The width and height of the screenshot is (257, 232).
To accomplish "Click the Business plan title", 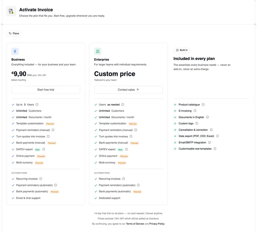I will coord(18,60).
